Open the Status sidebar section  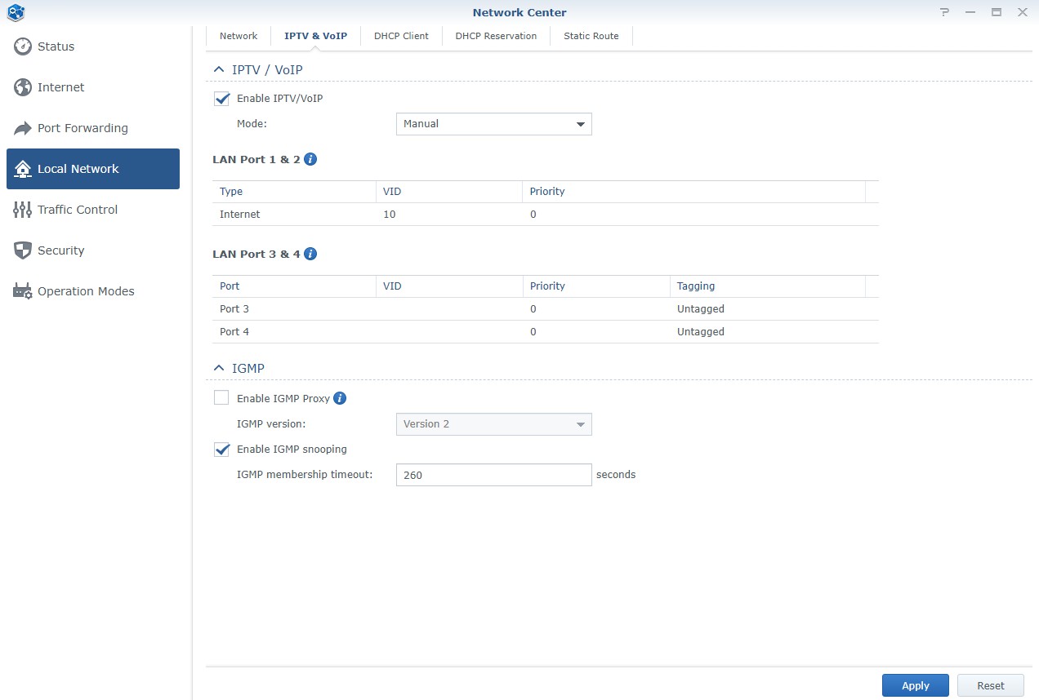[56, 47]
